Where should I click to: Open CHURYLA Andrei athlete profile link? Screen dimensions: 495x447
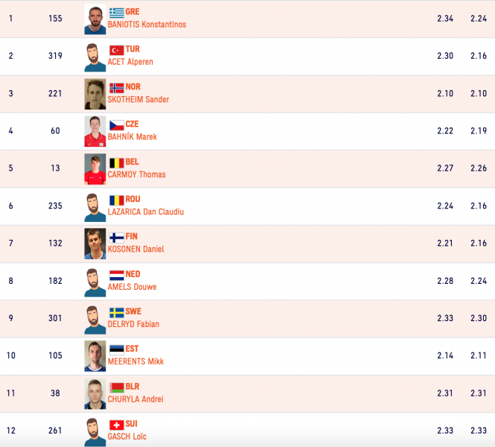coord(135,399)
